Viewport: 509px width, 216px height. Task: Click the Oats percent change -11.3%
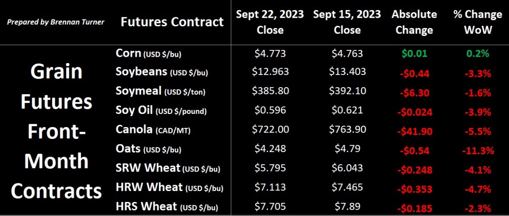tap(477, 150)
